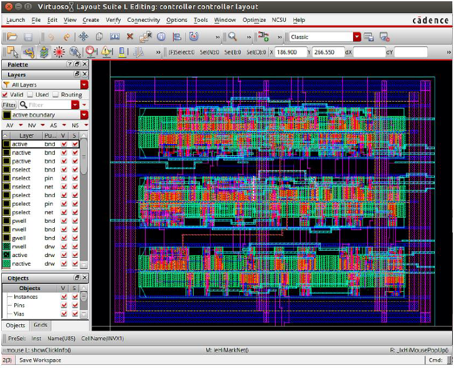The width and height of the screenshot is (454, 368).
Task: Open the All Layers dropdown
Action: tap(84, 85)
